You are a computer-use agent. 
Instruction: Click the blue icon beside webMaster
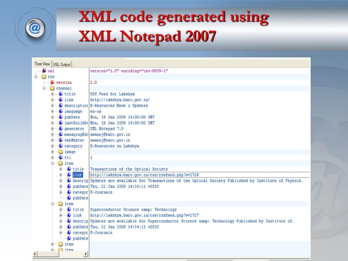61,140
